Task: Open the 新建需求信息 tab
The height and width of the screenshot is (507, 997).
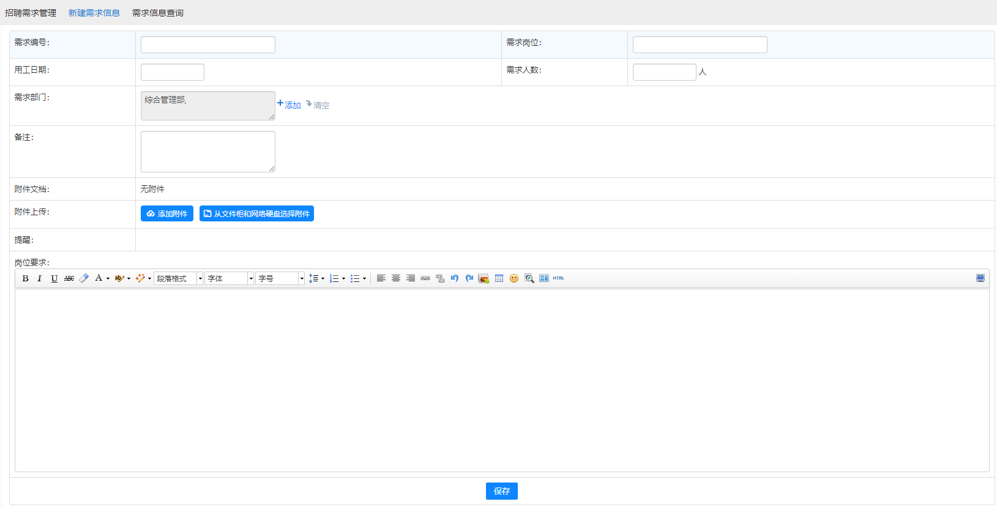Action: tap(94, 13)
